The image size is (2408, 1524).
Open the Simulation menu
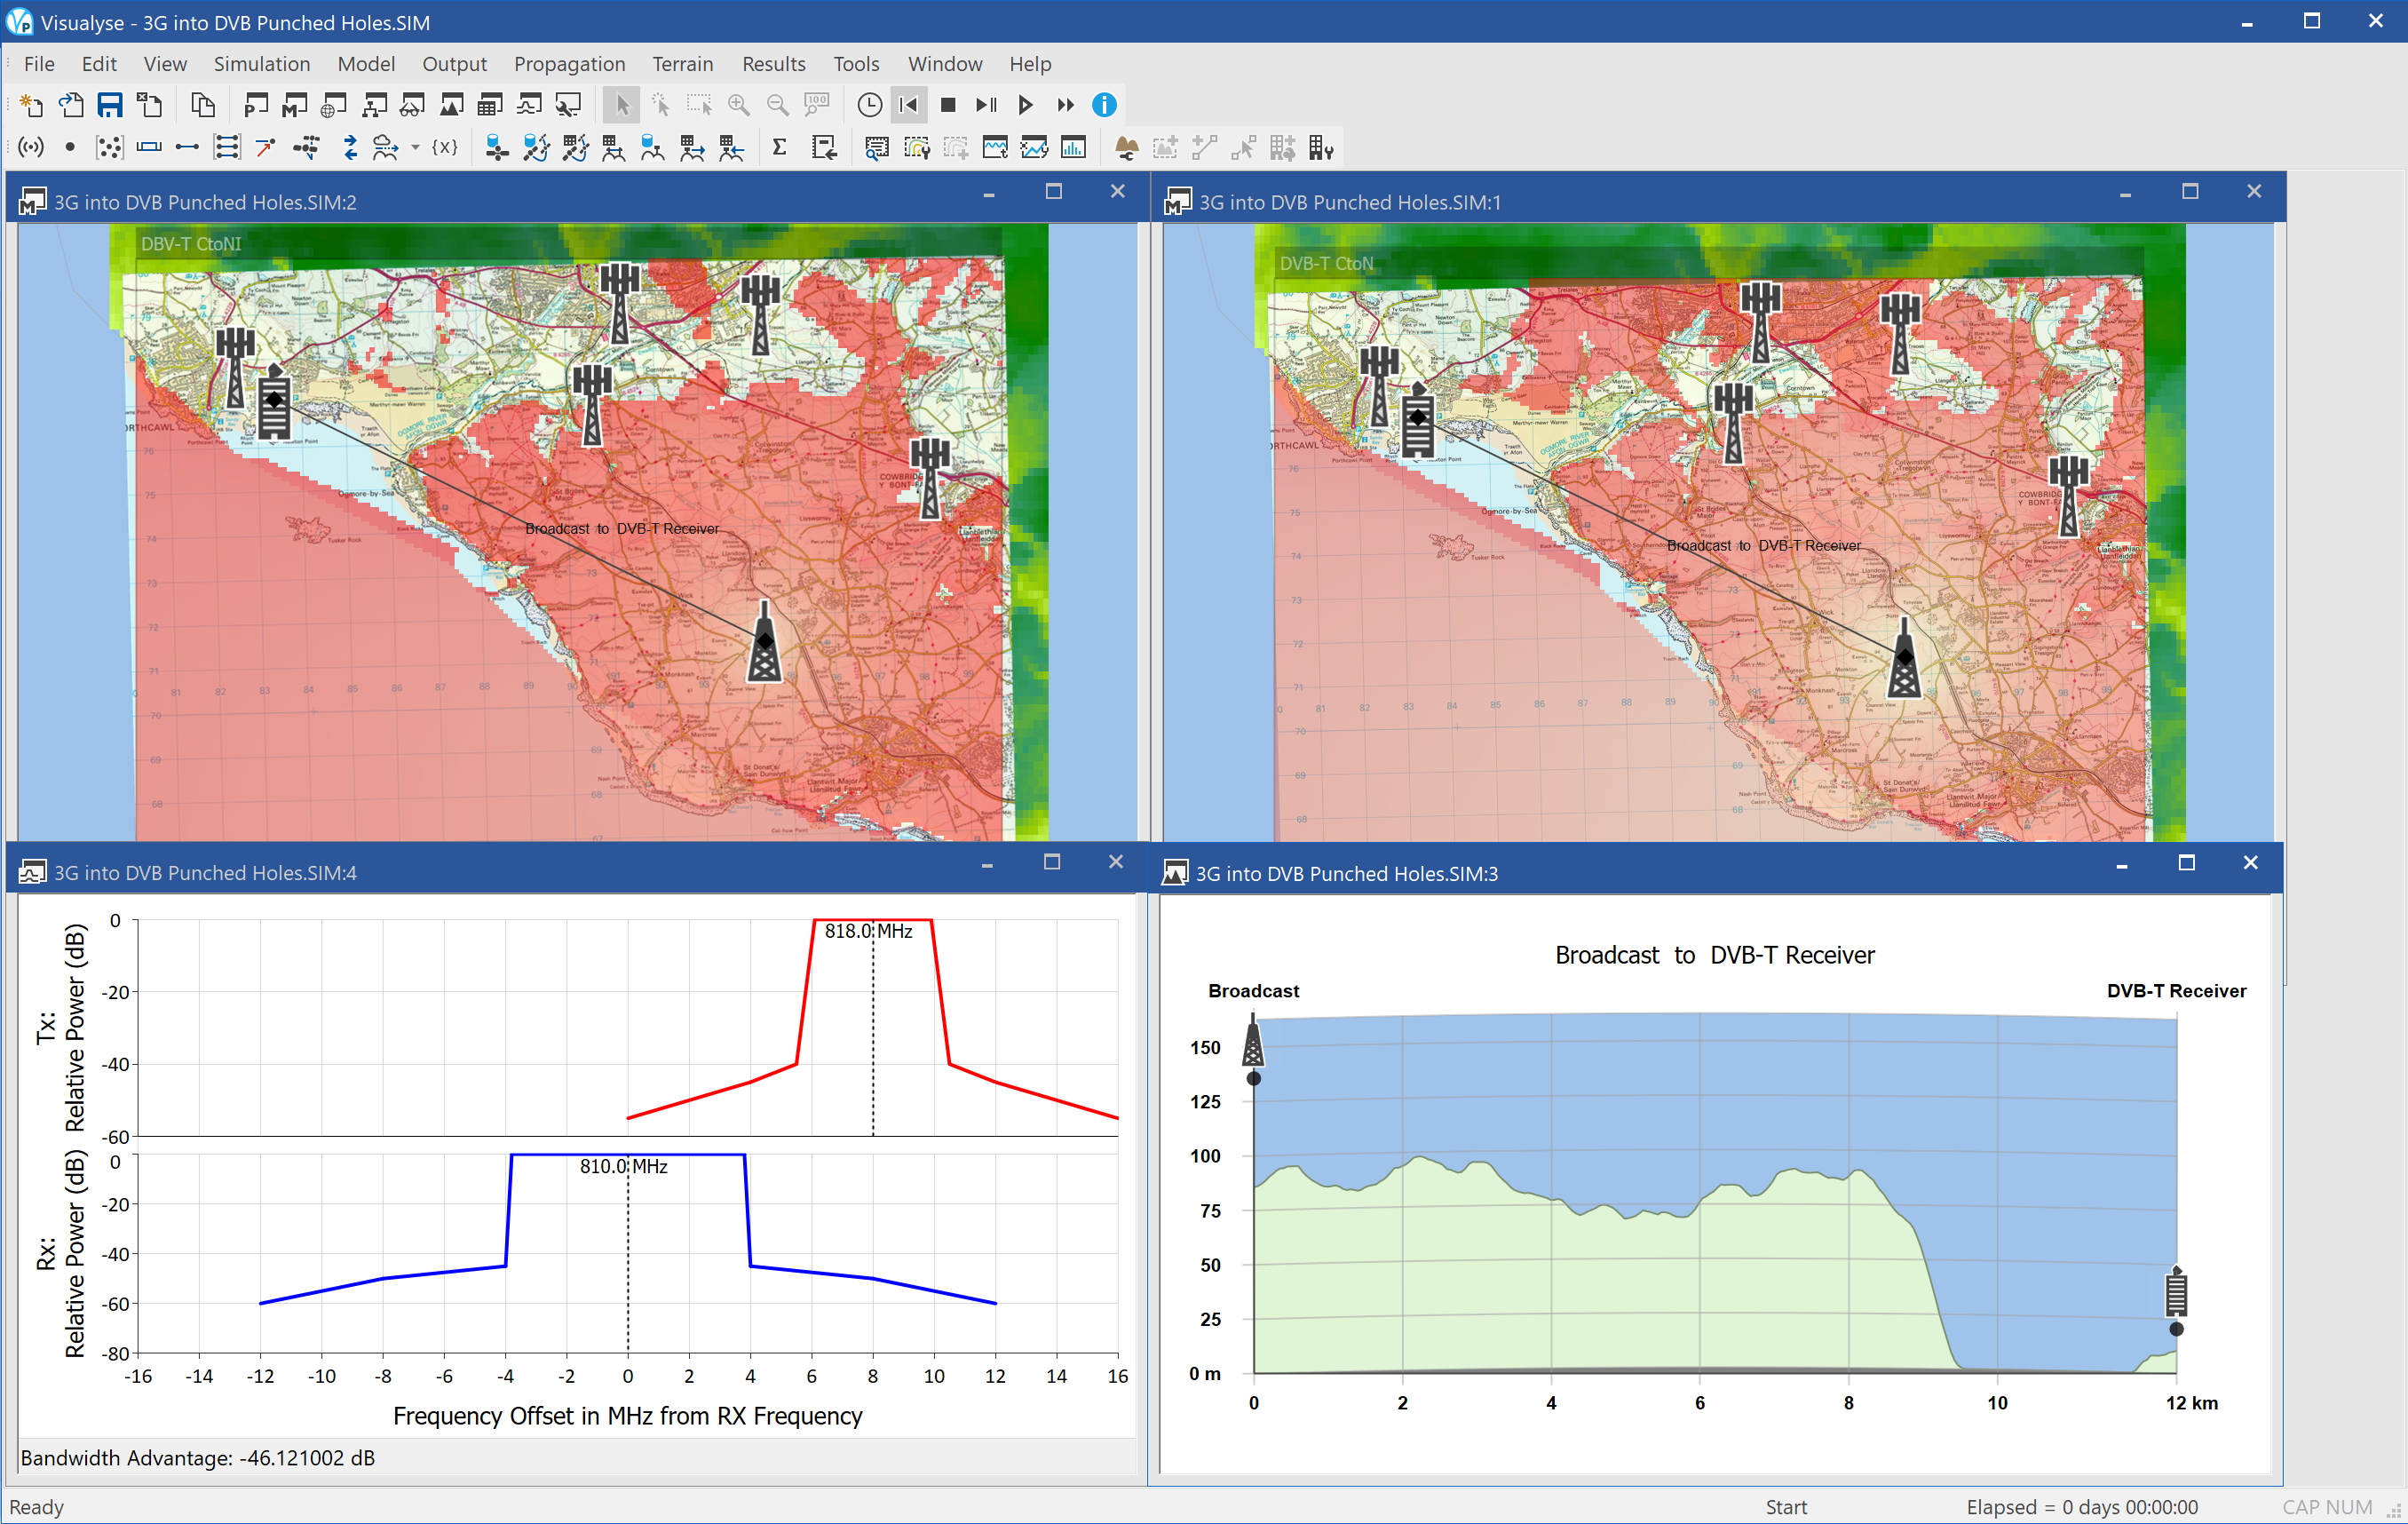[262, 64]
